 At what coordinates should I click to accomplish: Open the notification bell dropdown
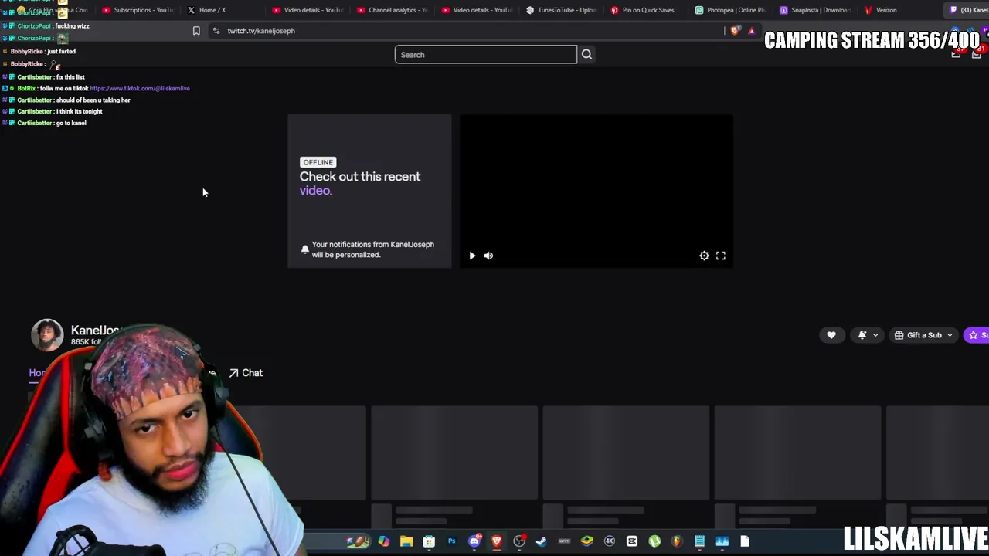(x=868, y=335)
